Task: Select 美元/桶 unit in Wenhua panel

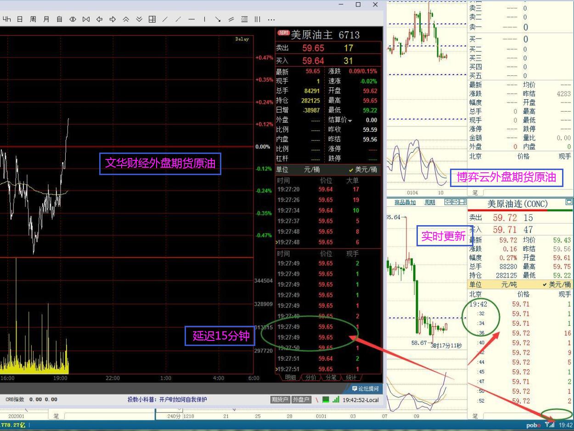Action: (x=363, y=170)
